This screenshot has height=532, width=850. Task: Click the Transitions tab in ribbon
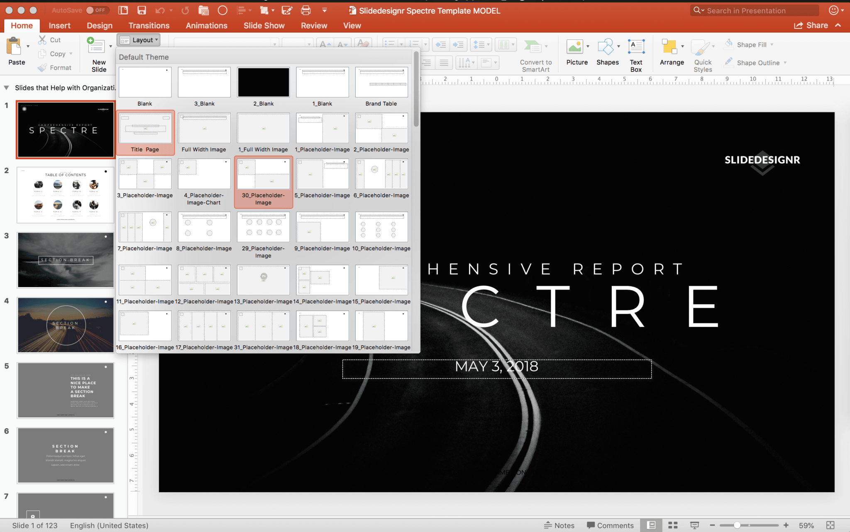click(149, 26)
